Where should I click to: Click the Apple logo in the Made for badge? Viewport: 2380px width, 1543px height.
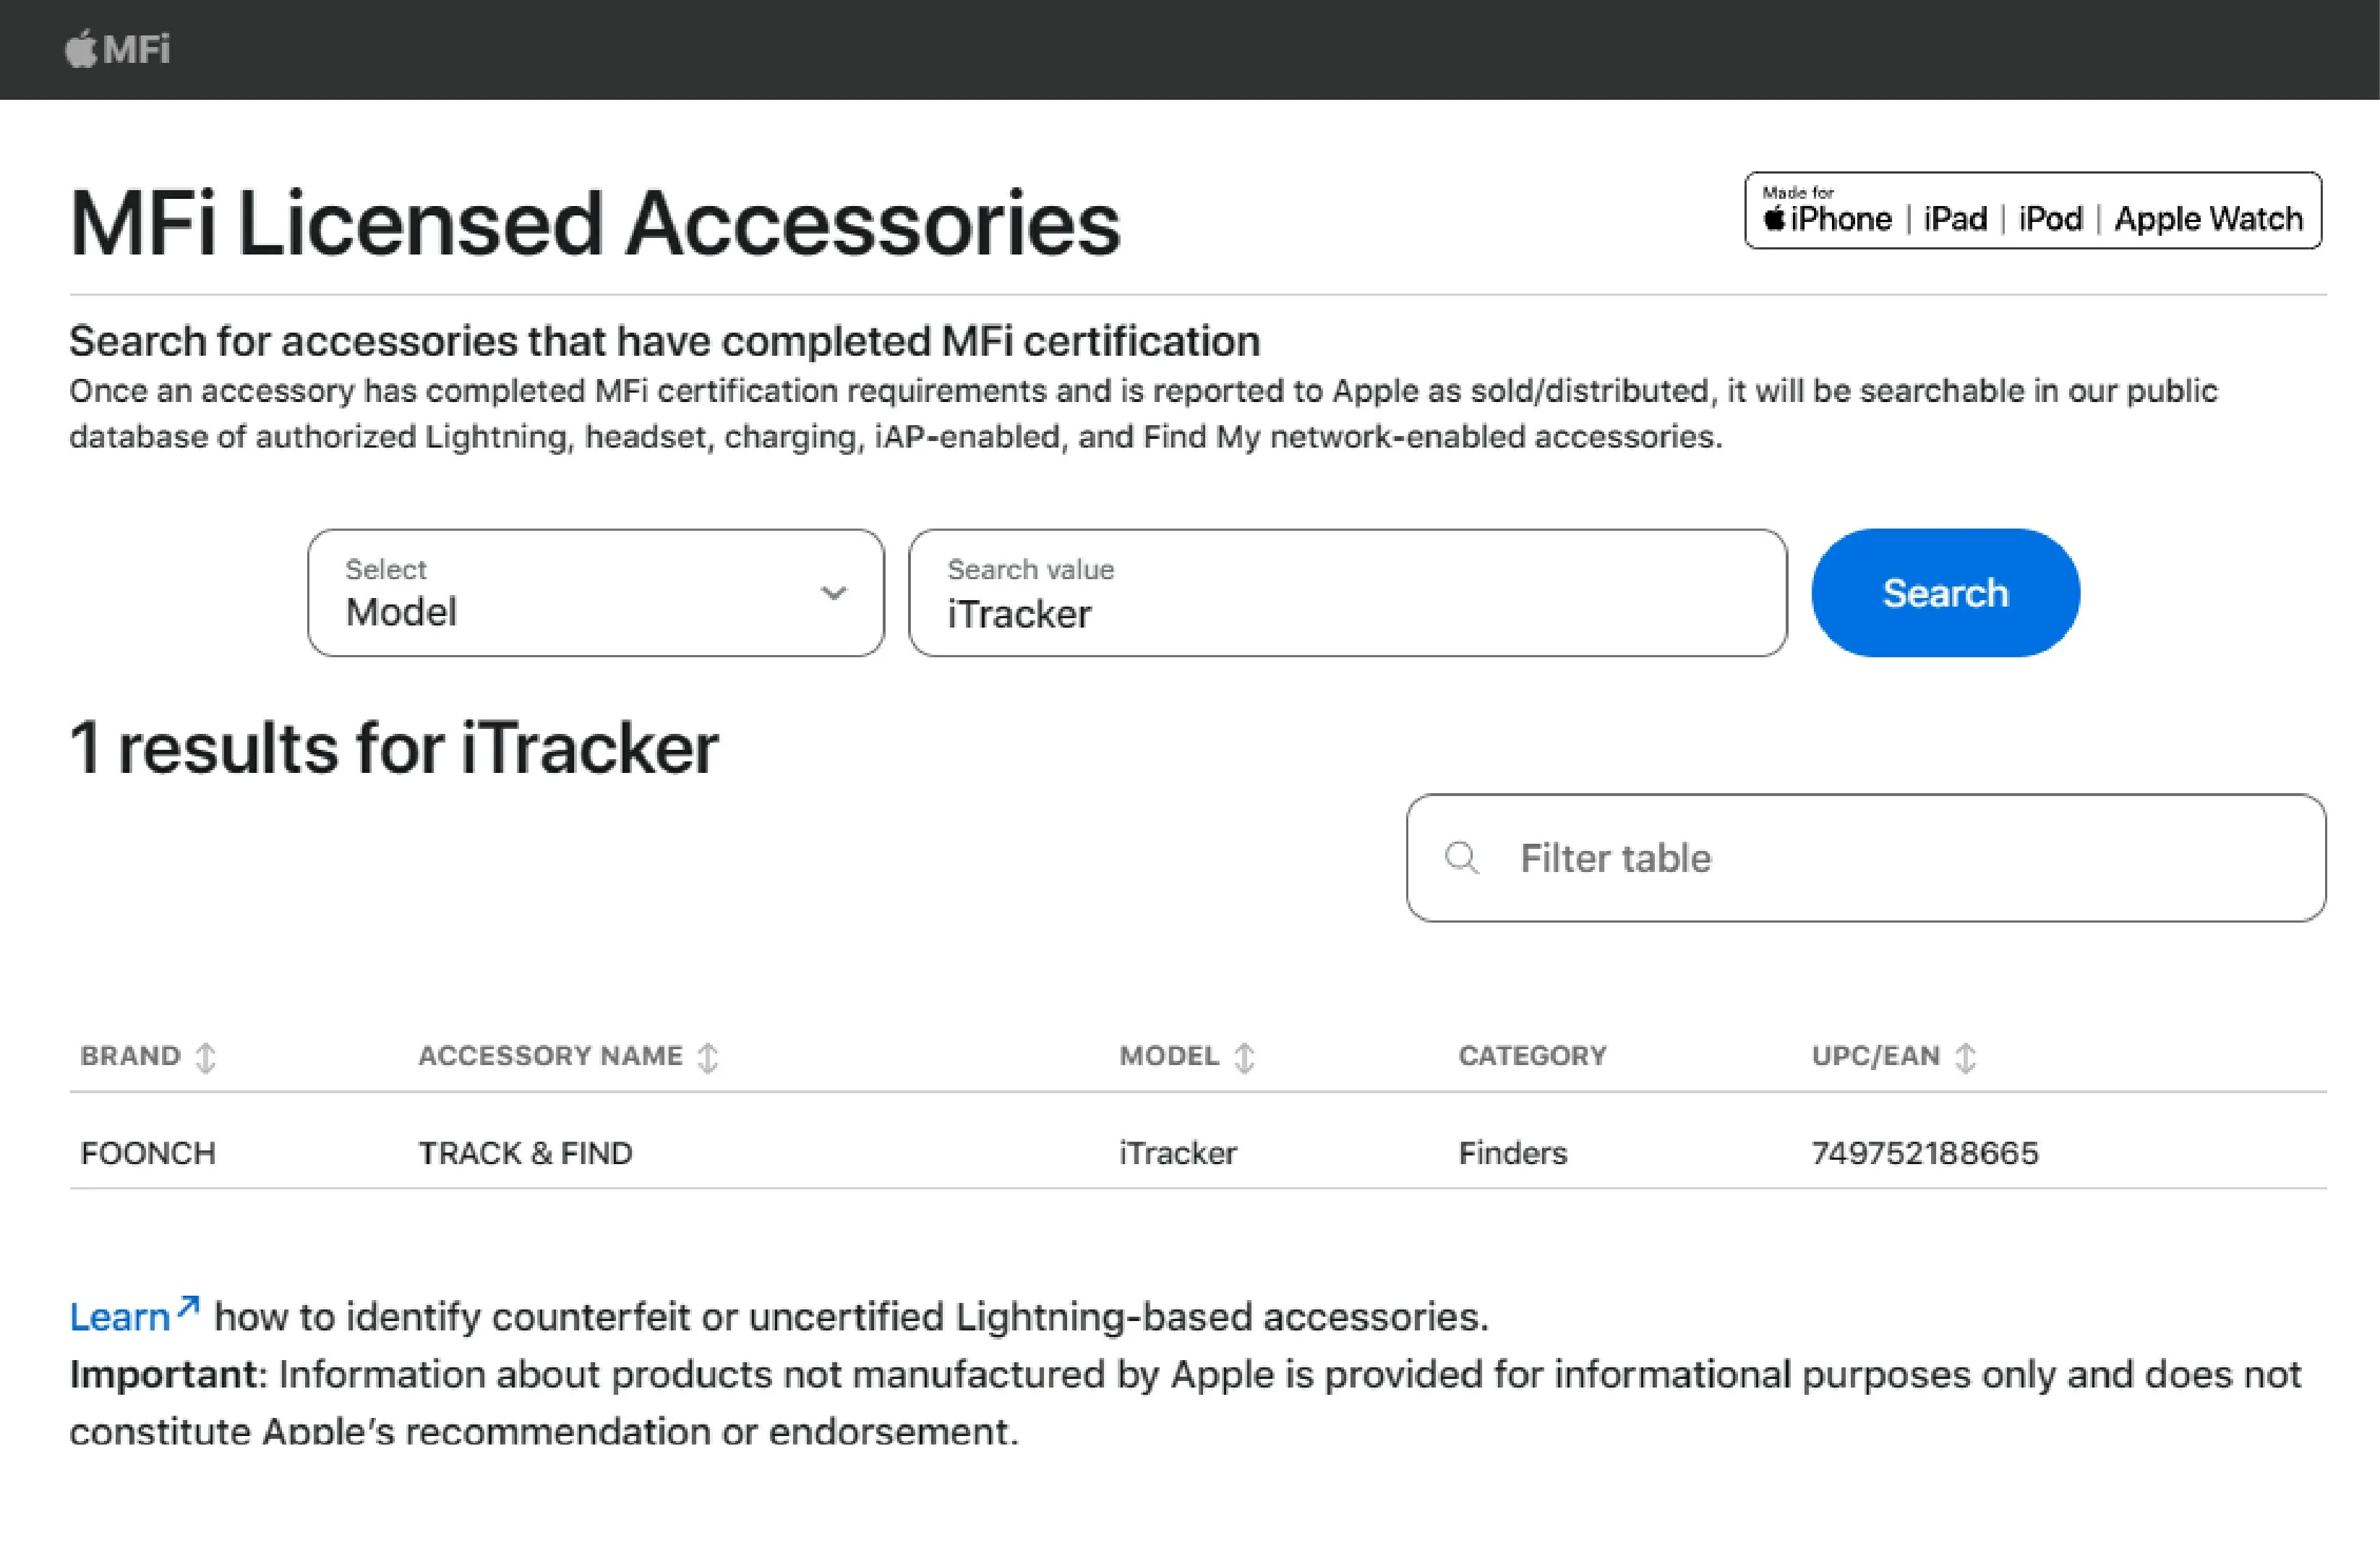click(x=1775, y=218)
